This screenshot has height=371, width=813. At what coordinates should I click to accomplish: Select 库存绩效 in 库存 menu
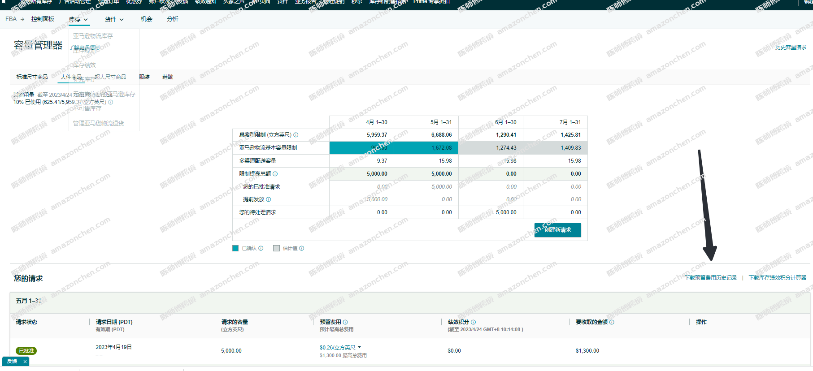point(84,65)
